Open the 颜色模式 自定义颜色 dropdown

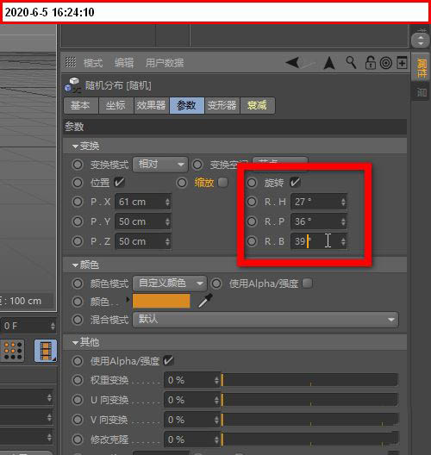170,284
